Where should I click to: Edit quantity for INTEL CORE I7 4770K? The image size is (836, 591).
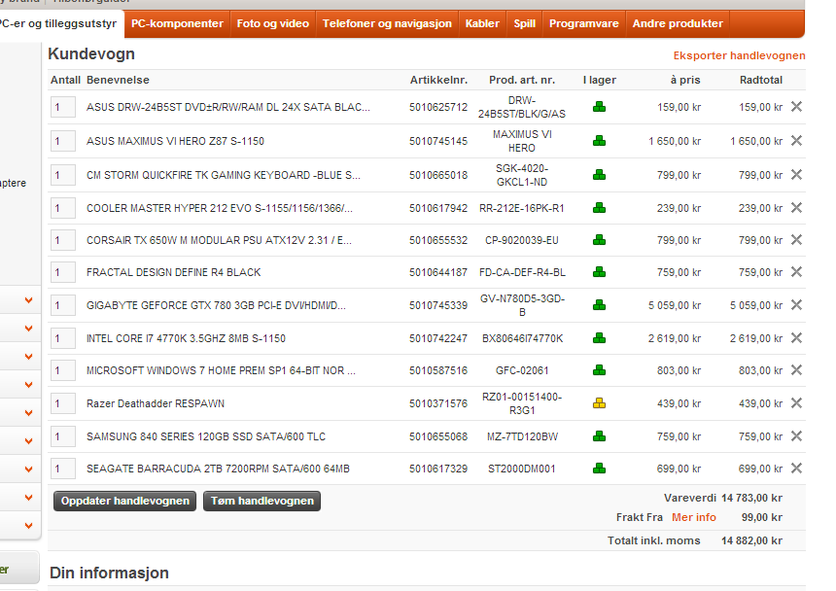63,338
